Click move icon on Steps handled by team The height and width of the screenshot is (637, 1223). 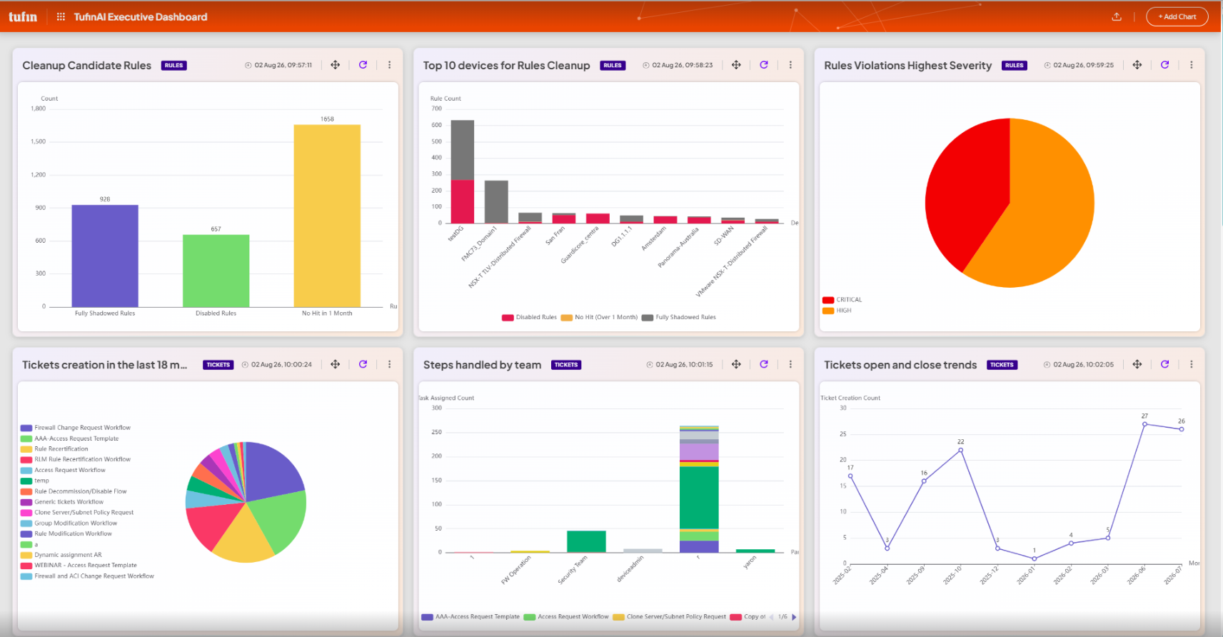(x=736, y=364)
